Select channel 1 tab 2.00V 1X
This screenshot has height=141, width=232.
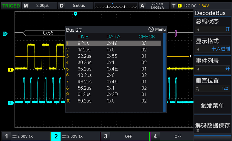(x=26, y=136)
